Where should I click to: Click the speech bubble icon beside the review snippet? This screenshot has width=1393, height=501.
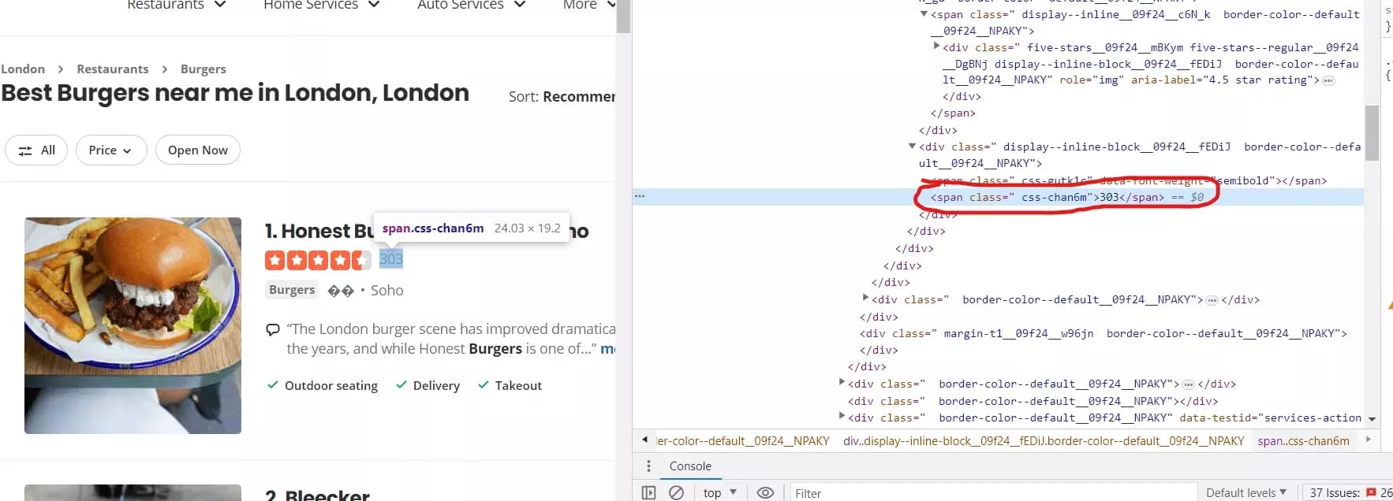pos(273,329)
